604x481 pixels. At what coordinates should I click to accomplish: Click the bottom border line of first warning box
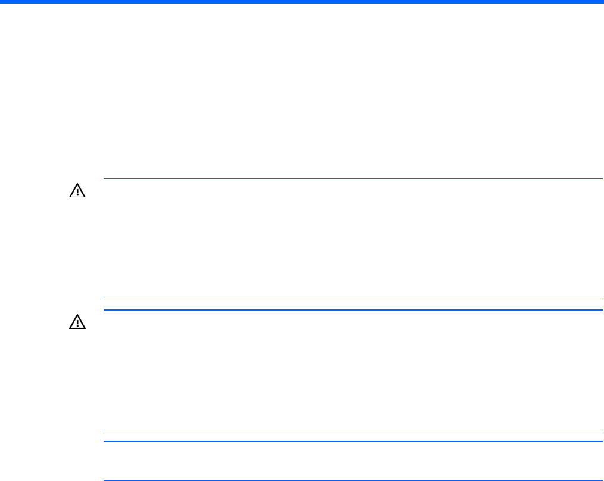point(353,299)
